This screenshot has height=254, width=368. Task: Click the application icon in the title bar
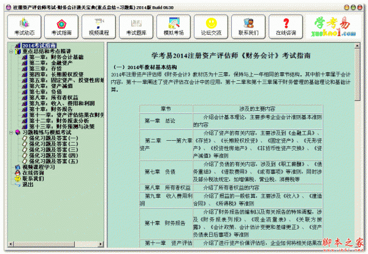click(9, 7)
